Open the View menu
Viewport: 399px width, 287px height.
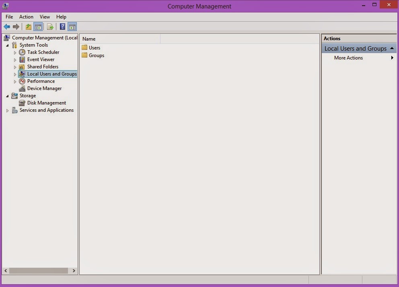[45, 17]
